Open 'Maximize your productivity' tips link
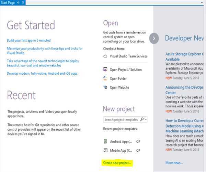Screen dimensions: 206x172 pyautogui.click(x=45, y=49)
